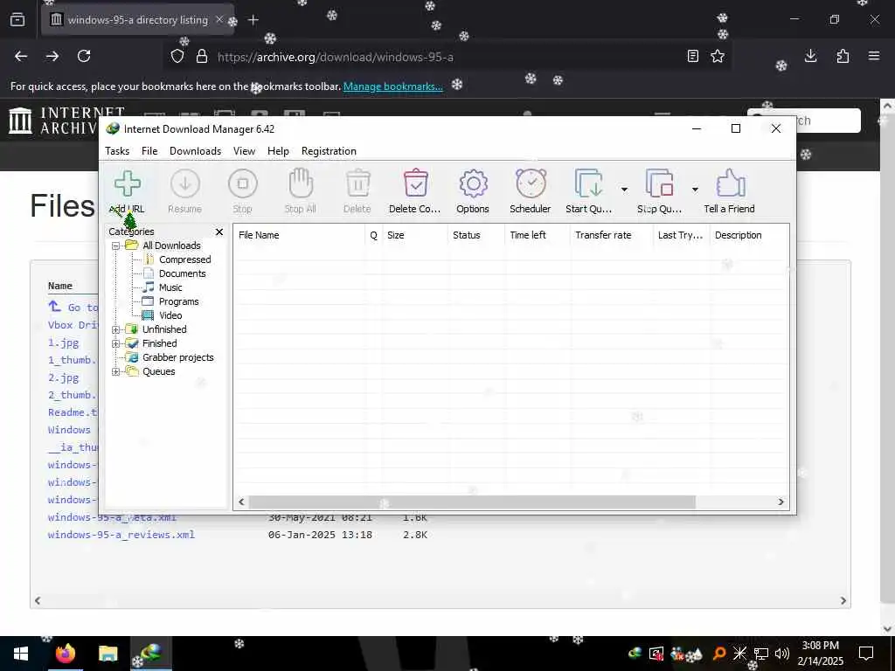895x671 pixels.
Task: Sort by Time left column header
Action: [x=538, y=235]
